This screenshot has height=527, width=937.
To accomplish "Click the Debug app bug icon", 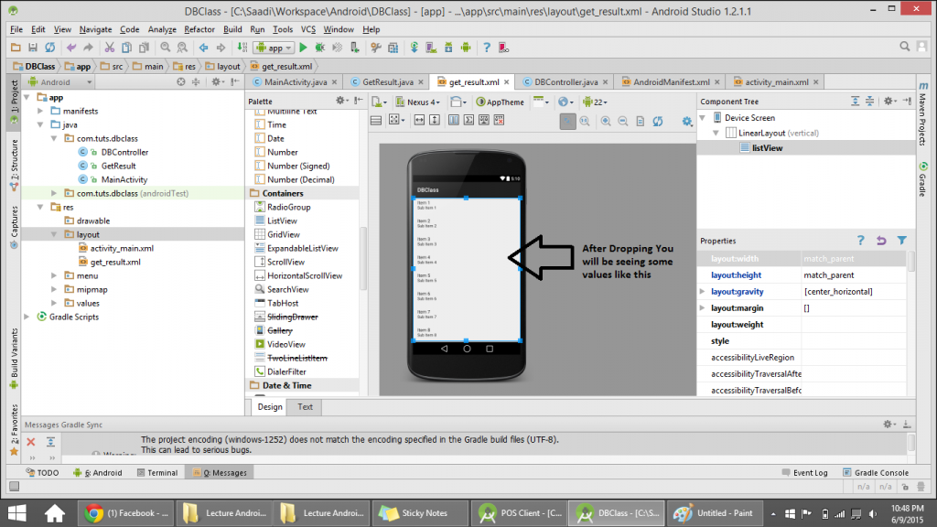I will pyautogui.click(x=320, y=48).
